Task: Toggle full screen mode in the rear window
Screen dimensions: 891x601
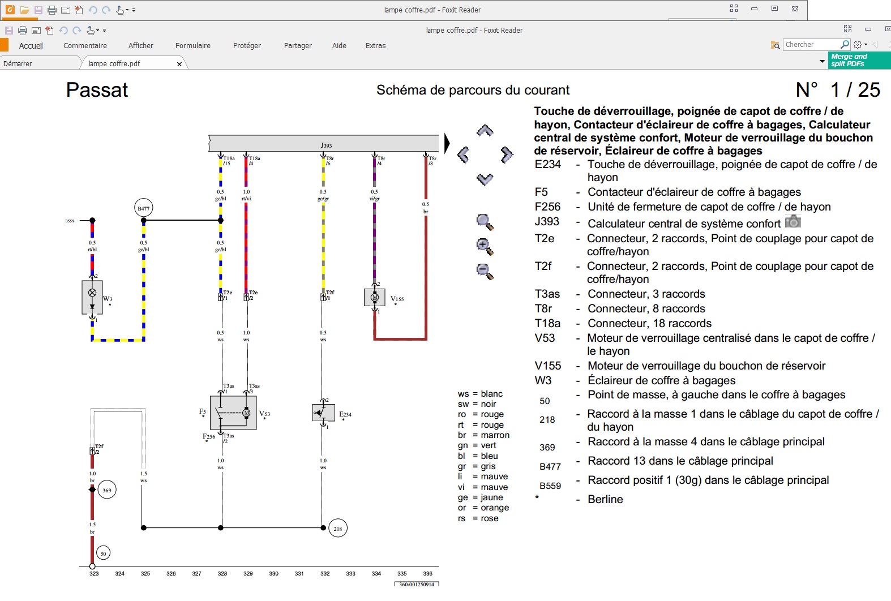Action: pyautogui.click(x=734, y=8)
